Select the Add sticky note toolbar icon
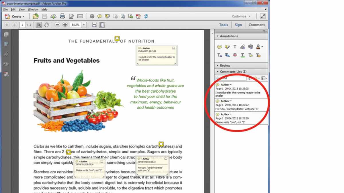Image resolution: width=344 pixels, height=193 pixels. [100, 16]
